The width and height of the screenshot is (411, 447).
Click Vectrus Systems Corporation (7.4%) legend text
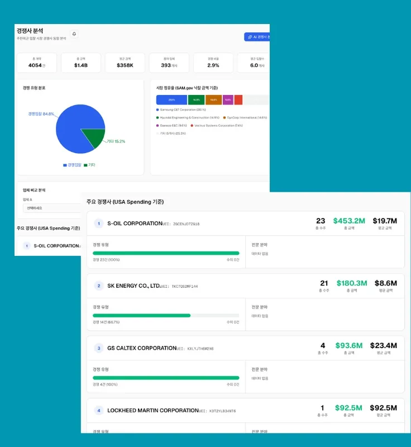219,125
